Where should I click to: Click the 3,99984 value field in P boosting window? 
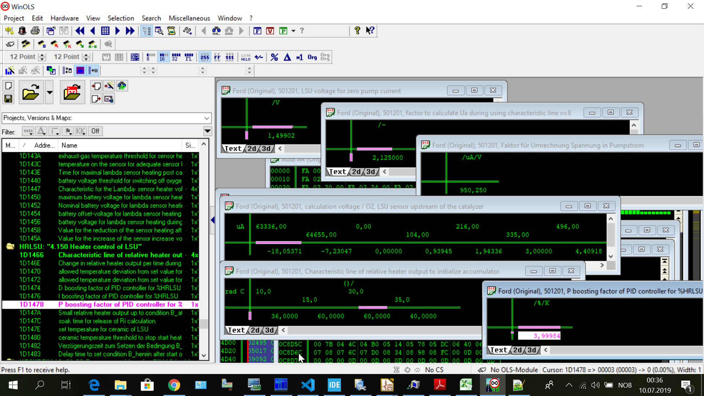(539, 336)
